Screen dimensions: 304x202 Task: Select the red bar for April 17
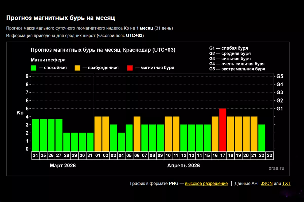click(223, 130)
